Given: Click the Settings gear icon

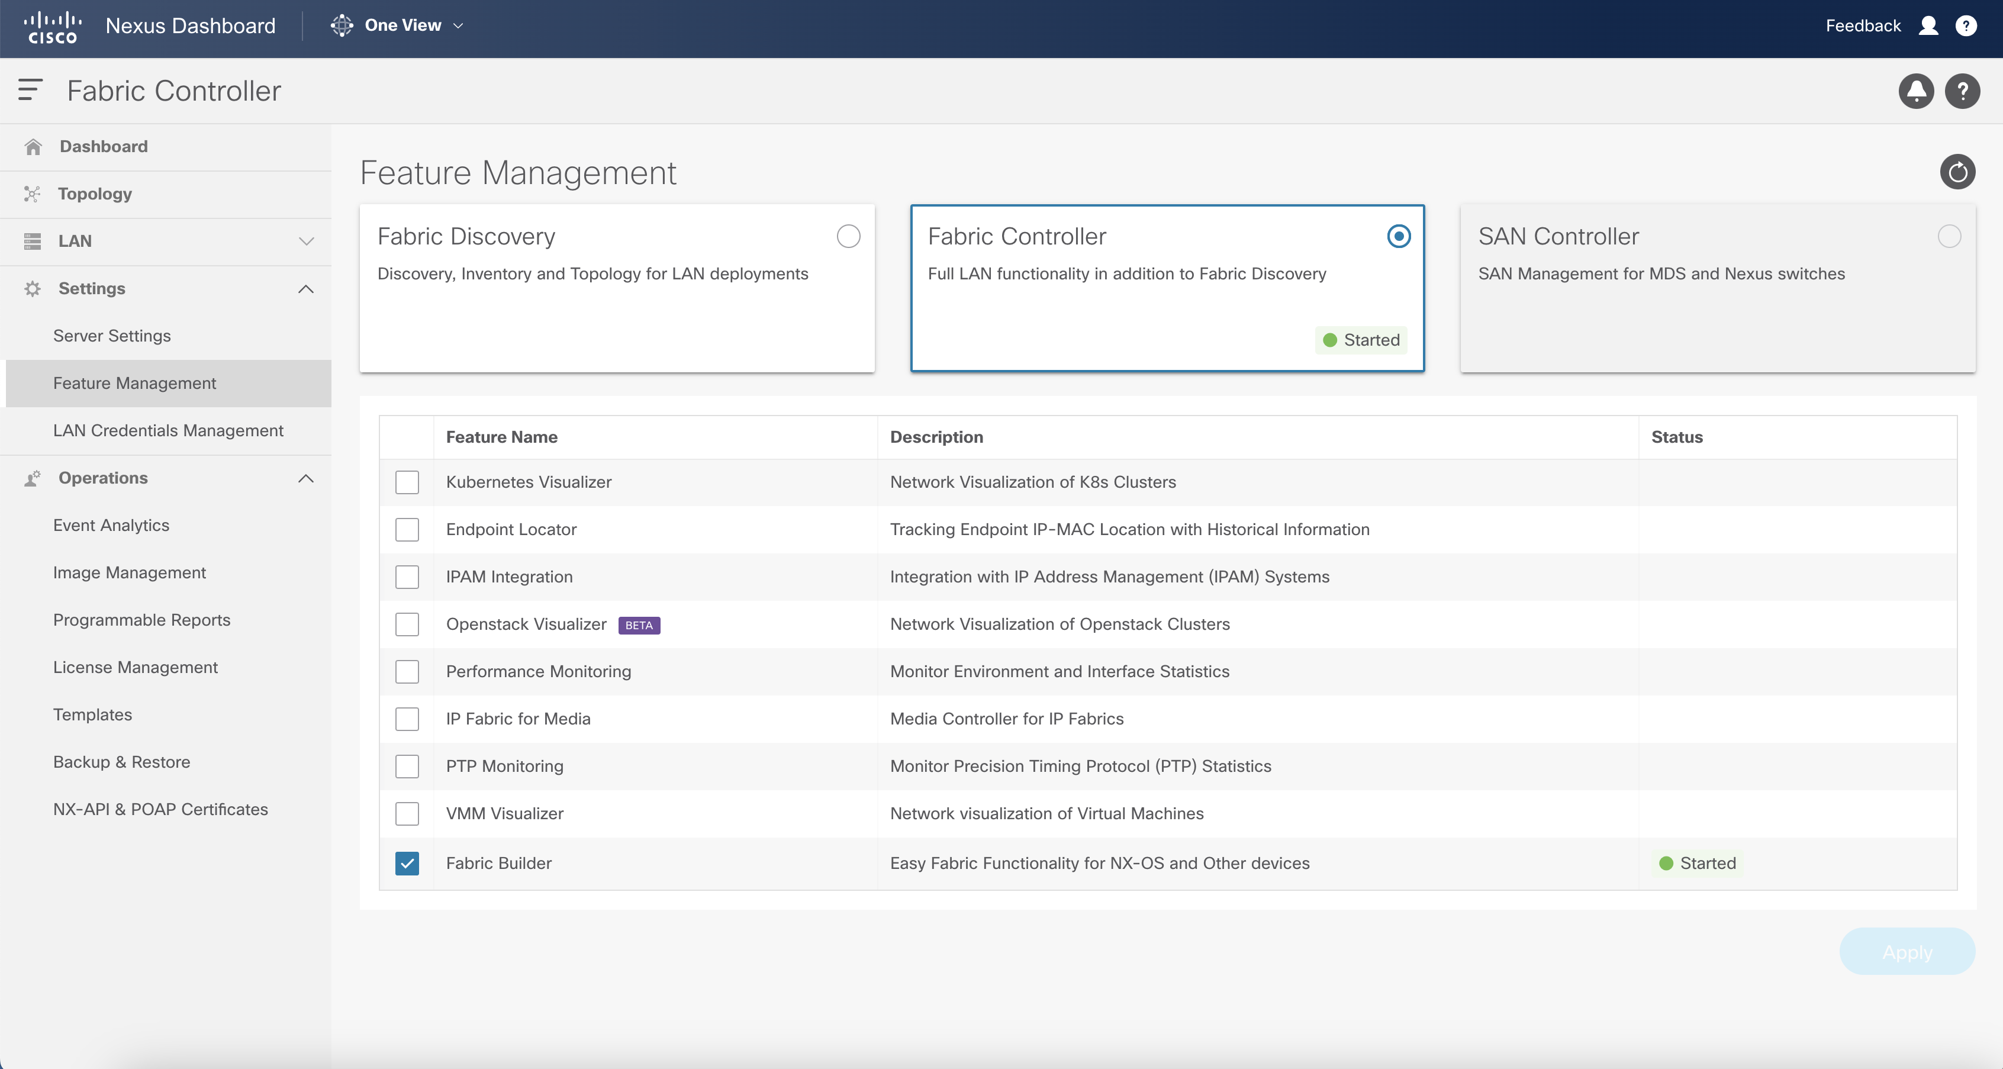Looking at the screenshot, I should pyautogui.click(x=32, y=288).
